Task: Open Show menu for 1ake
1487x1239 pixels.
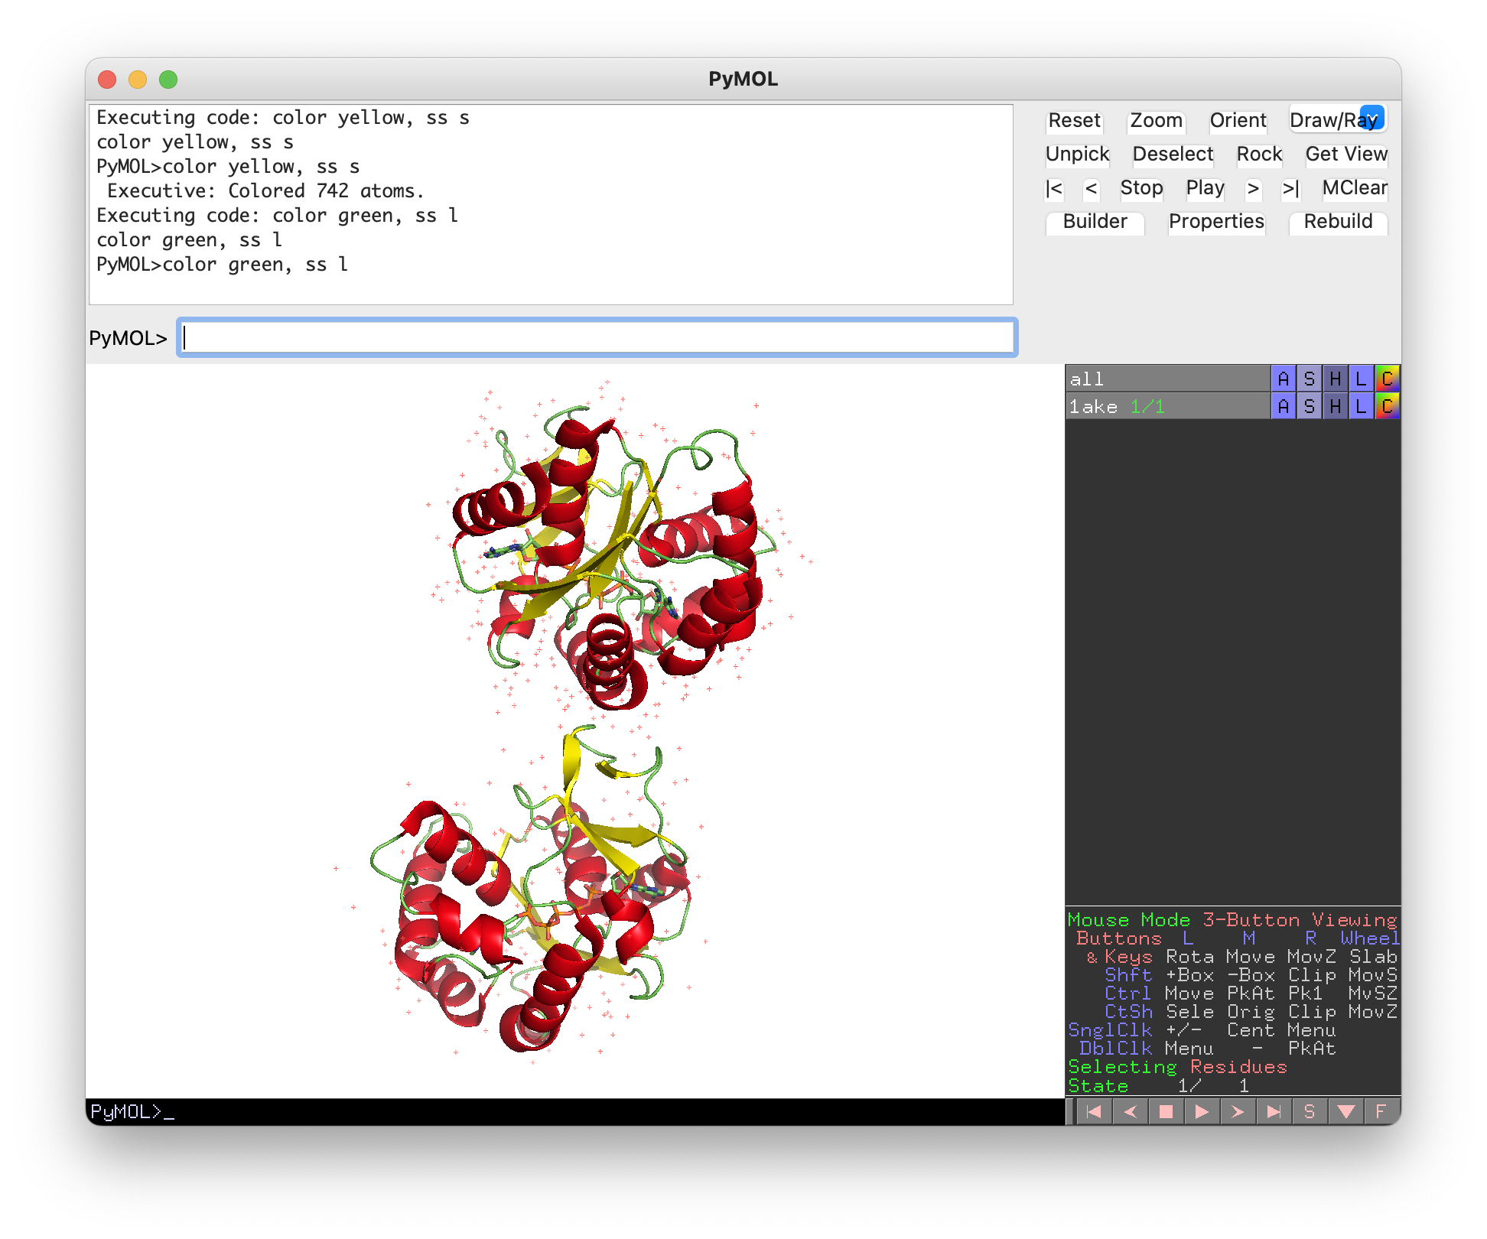Action: (1310, 407)
